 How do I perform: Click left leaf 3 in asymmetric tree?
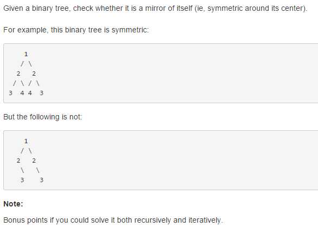[22, 180]
